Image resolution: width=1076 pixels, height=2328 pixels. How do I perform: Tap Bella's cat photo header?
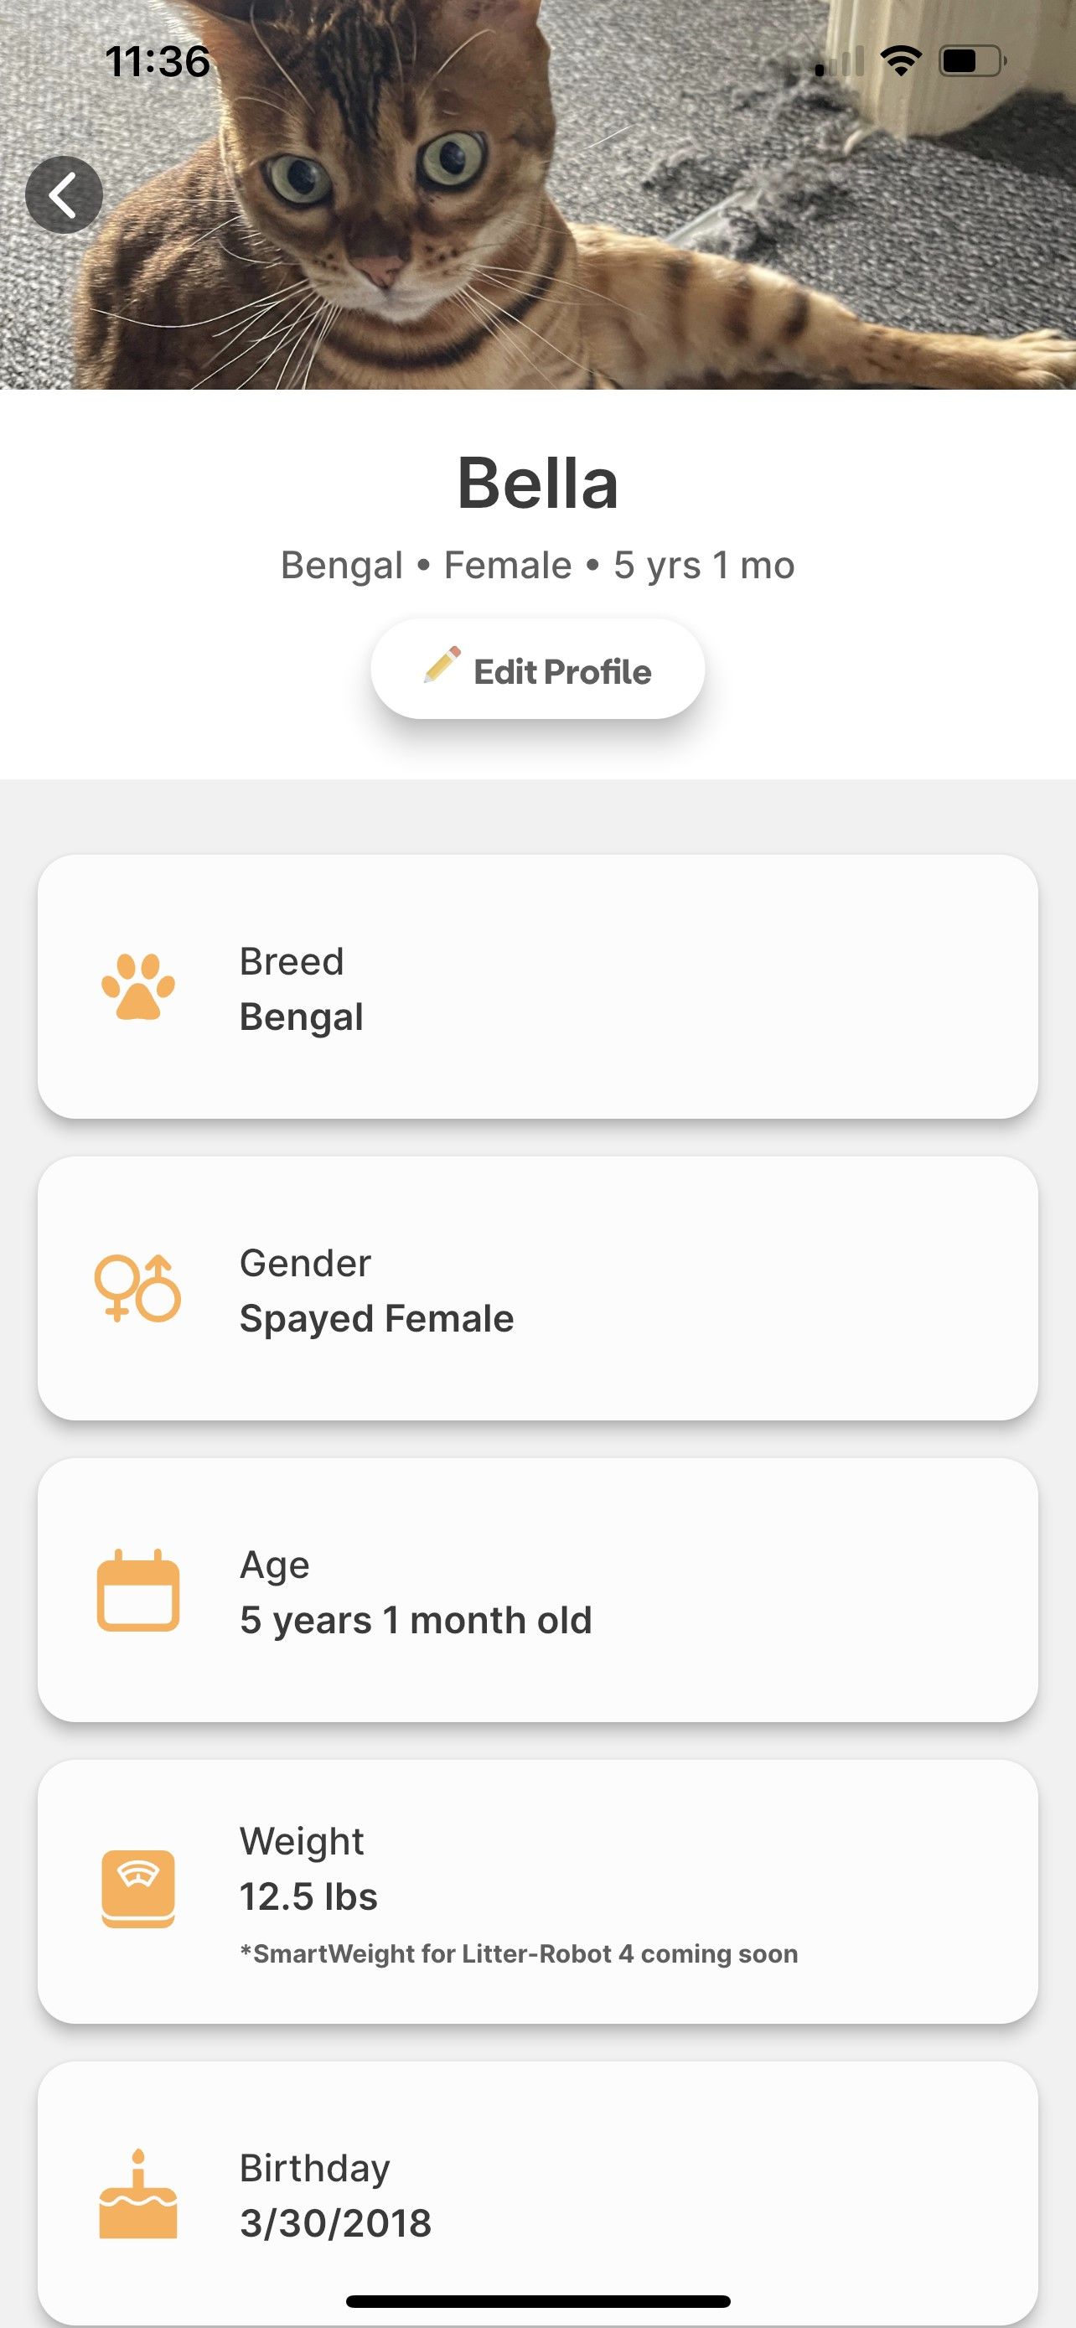pyautogui.click(x=537, y=195)
